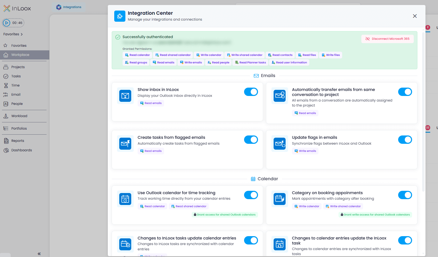Viewport: 438px width, 257px height.
Task: Click Disconnect Microsoft 365 button
Action: coord(388,39)
